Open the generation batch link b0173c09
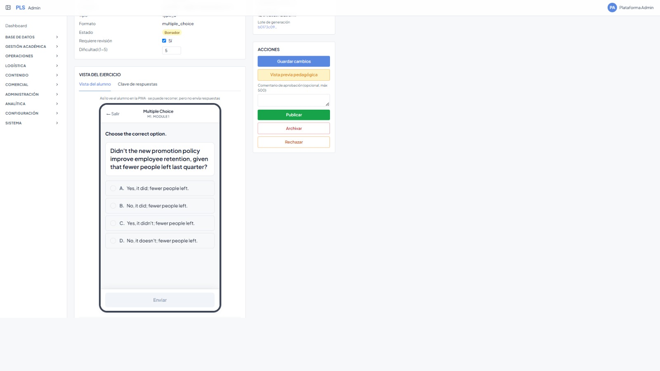The height and width of the screenshot is (371, 660). point(267,27)
